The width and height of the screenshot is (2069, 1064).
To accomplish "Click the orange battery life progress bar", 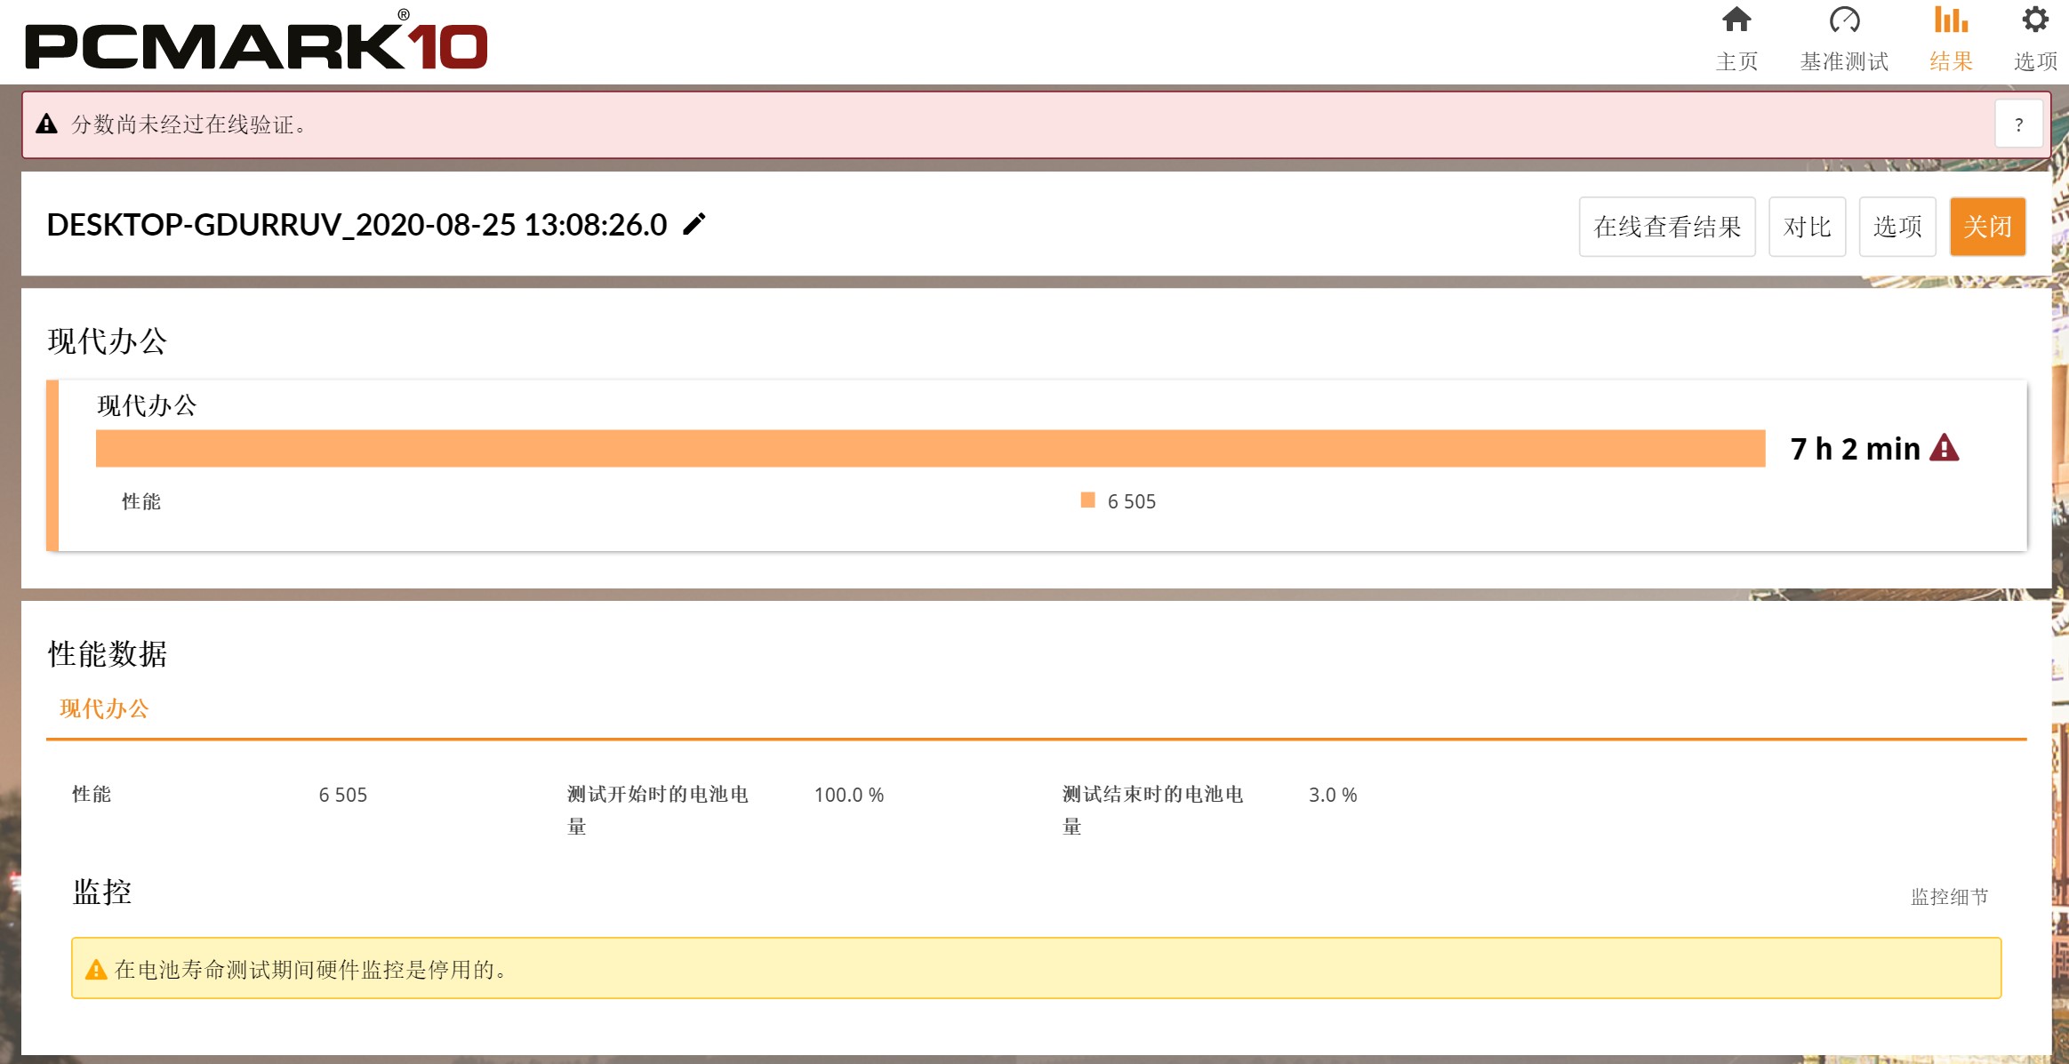I will (x=929, y=449).
